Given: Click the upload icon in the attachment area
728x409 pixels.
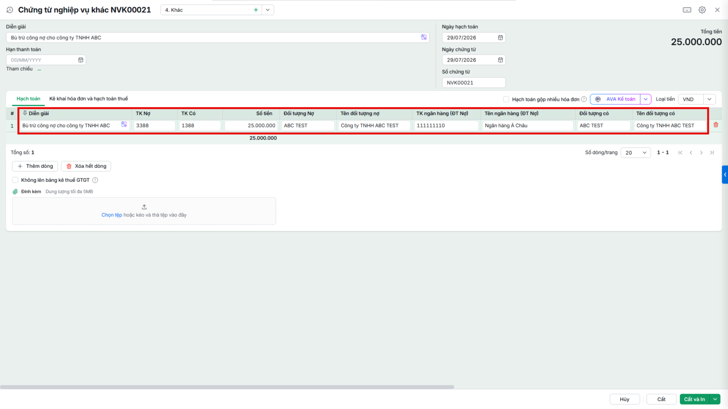Looking at the screenshot, I should pyautogui.click(x=144, y=207).
